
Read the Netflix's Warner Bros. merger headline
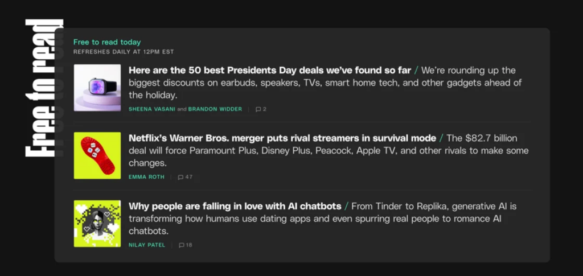click(282, 138)
